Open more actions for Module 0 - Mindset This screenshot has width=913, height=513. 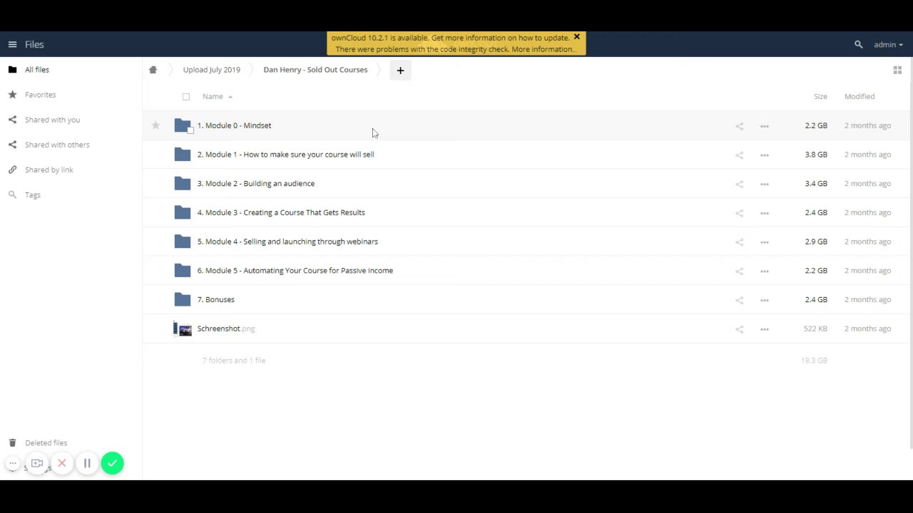click(765, 126)
